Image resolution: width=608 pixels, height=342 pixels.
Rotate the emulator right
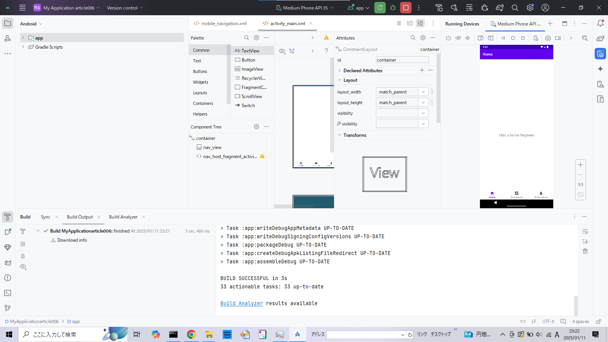[491, 38]
